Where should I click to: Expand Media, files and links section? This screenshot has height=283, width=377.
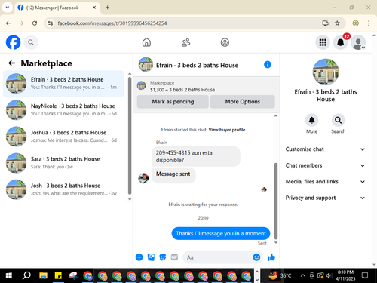[325, 182]
